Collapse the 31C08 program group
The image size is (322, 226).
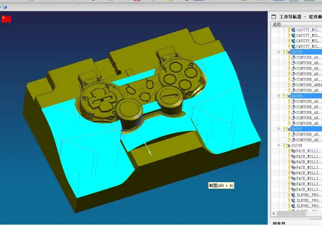(x=279, y=146)
